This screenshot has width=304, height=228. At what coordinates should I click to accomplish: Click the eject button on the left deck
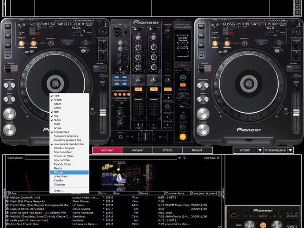click(102, 32)
